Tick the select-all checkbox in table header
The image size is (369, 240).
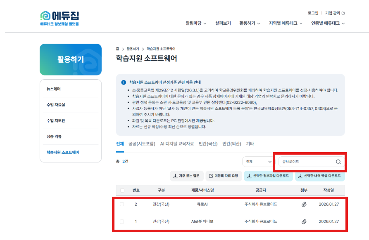(122, 190)
